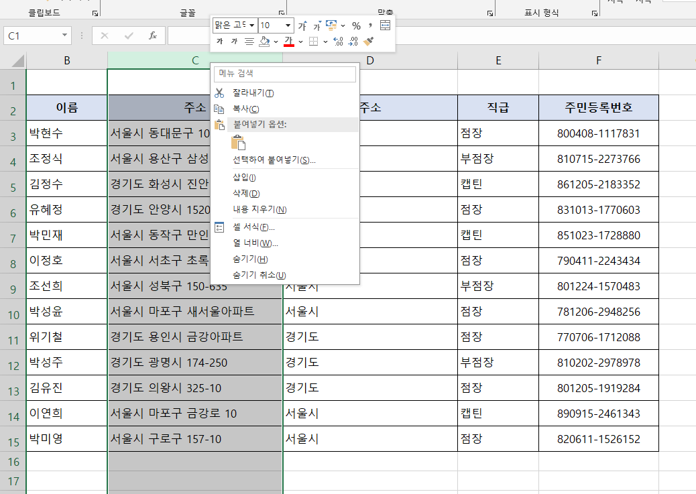696x494 pixels.
Task: Open the Name Box dropdown arrow
Action: (65, 36)
